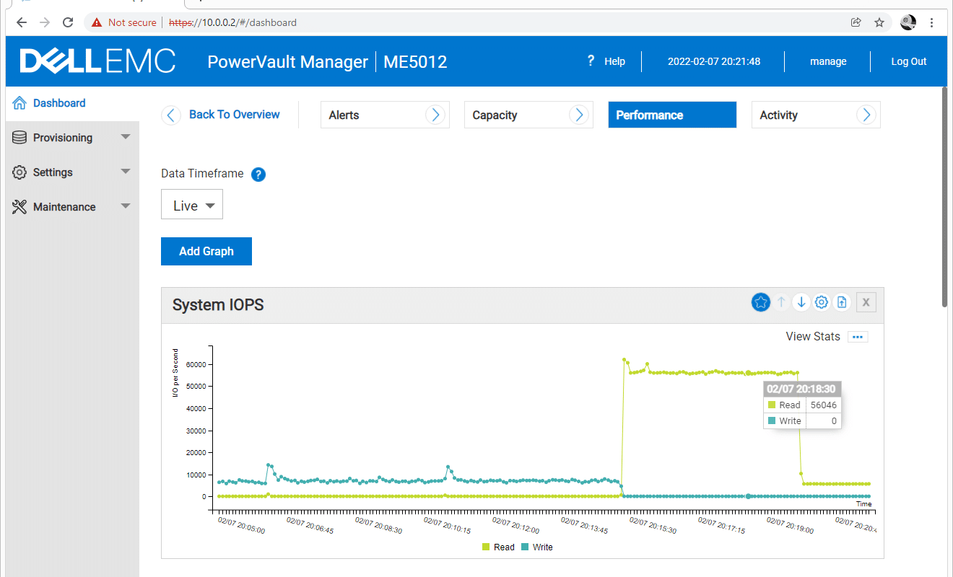Click the Capacity tab arrow icon
The height and width of the screenshot is (577, 953).
tap(578, 115)
